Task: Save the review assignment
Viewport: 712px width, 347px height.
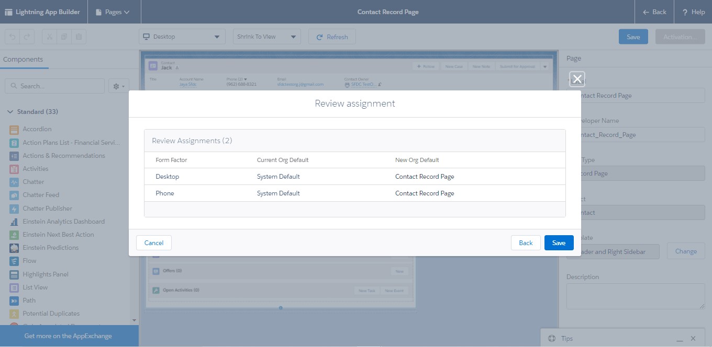Action: [x=559, y=242]
